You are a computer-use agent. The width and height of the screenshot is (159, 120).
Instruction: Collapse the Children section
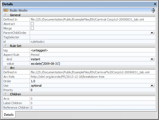[x=6, y=94]
